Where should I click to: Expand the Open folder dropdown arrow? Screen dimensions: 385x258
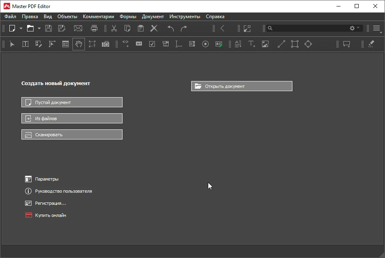click(39, 28)
